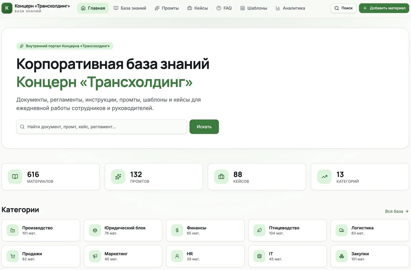The height and width of the screenshot is (270, 411).
Task: Open the Аналитика tab
Action: click(x=290, y=8)
